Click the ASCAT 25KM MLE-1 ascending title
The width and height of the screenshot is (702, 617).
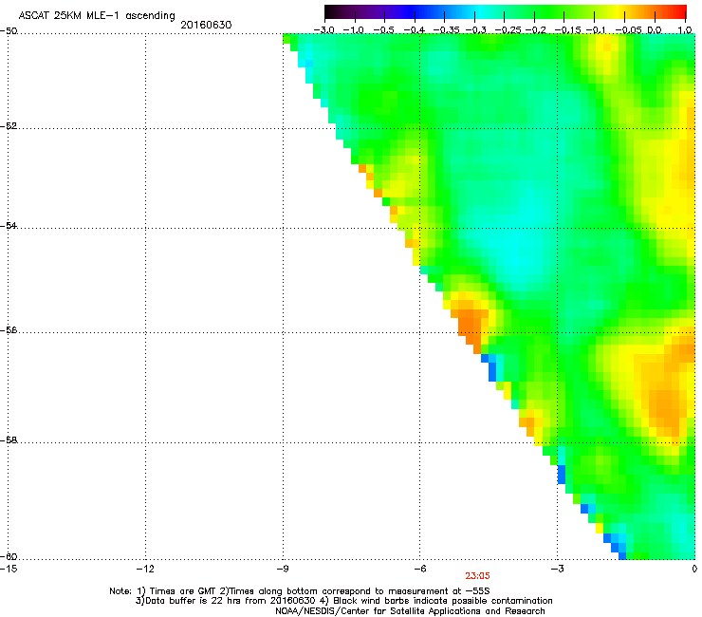pos(97,16)
